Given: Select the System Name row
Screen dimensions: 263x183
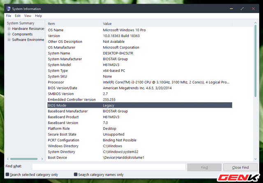Looking at the screenshot, I should point(140,53).
